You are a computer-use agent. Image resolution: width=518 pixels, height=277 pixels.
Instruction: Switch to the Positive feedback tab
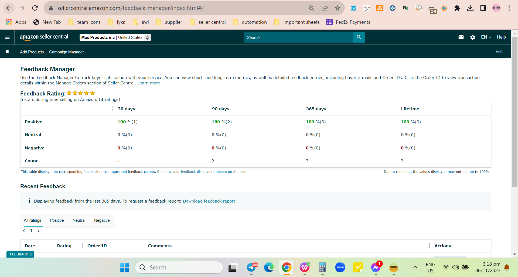57,220
